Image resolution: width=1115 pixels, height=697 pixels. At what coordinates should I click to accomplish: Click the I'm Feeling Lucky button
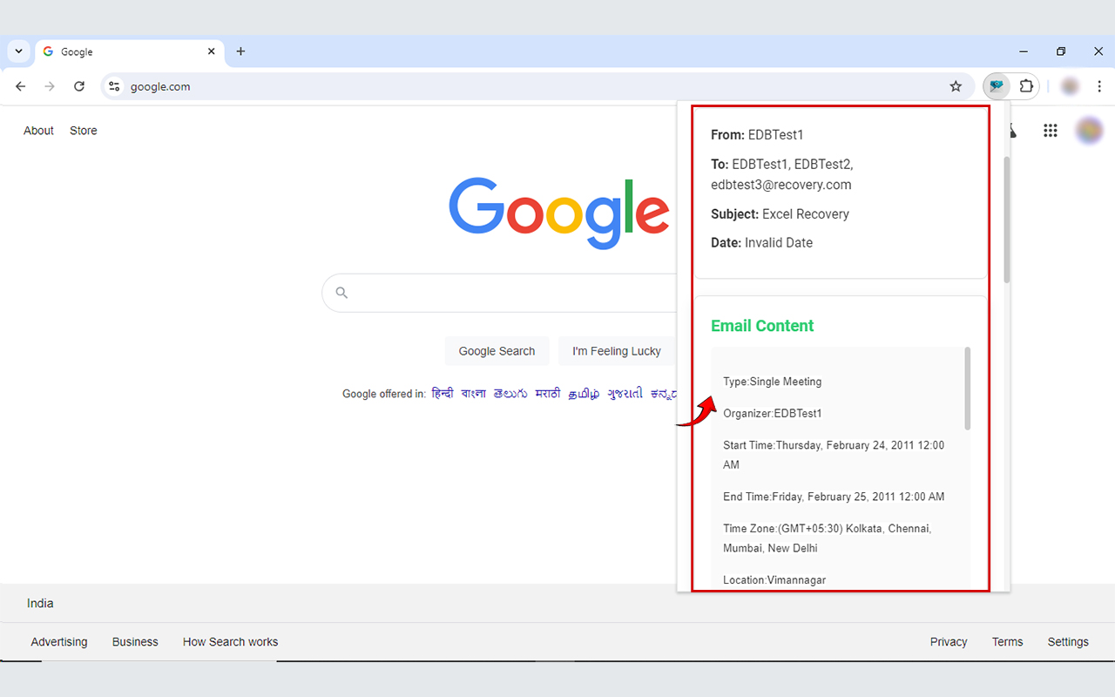pyautogui.click(x=617, y=350)
